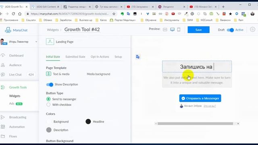Open the Business-up bookmarks folder
258x145 pixels.
pos(83,20)
